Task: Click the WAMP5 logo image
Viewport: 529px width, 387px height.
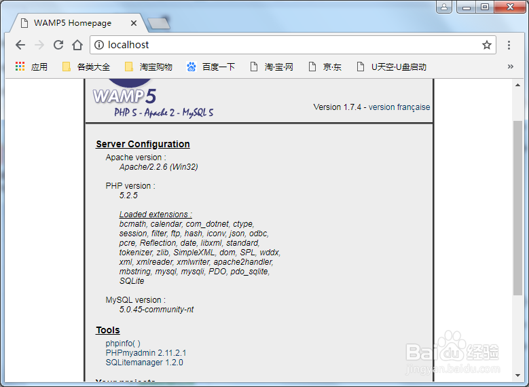Action: click(x=153, y=98)
